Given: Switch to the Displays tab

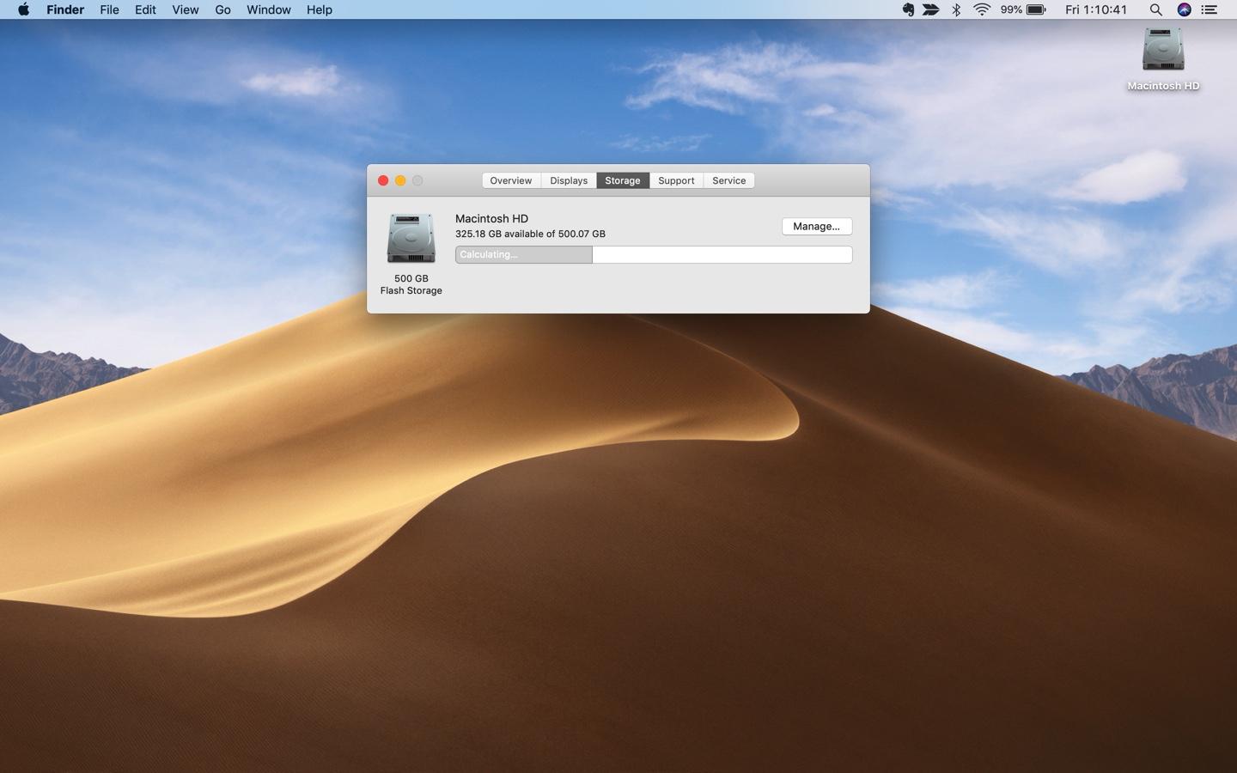Looking at the screenshot, I should (x=569, y=180).
